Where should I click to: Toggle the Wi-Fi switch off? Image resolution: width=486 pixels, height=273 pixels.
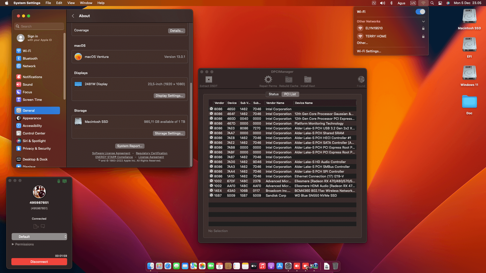(x=420, y=12)
